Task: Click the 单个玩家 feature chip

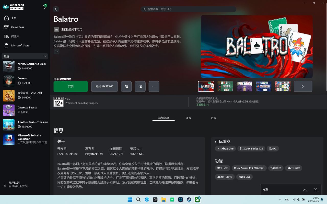Action: click(223, 168)
